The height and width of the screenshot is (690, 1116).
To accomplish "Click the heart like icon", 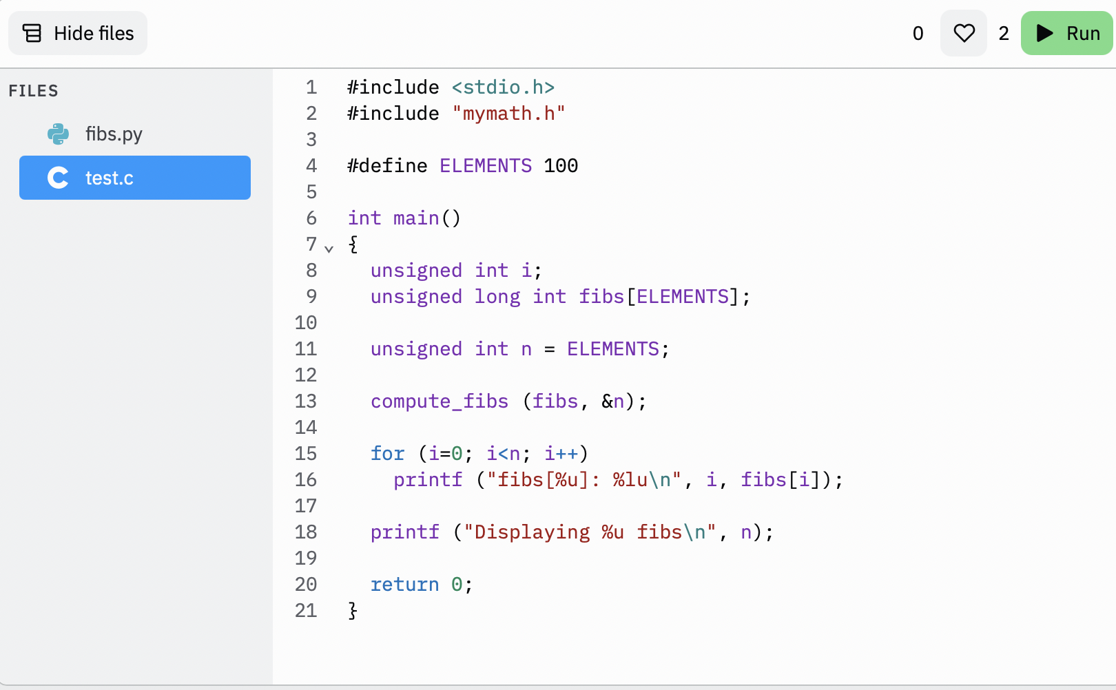I will pos(964,33).
